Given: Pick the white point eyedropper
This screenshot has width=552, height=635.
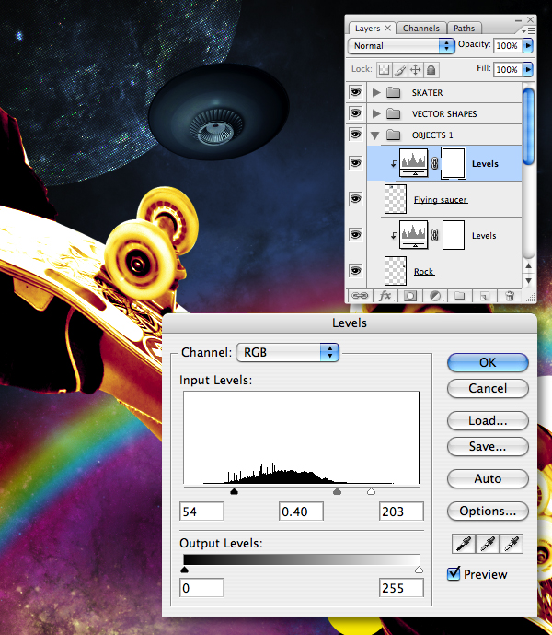Looking at the screenshot, I should point(512,544).
